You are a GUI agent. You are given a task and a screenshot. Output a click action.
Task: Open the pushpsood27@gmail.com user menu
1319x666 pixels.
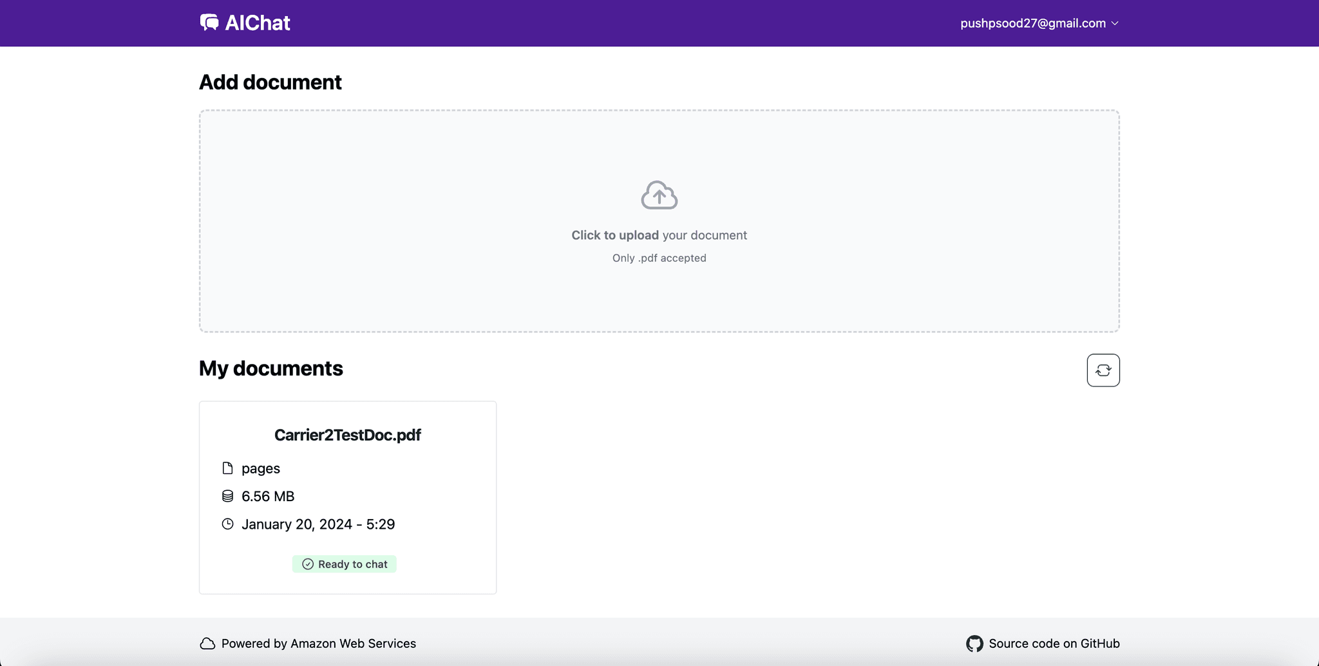(x=1032, y=23)
